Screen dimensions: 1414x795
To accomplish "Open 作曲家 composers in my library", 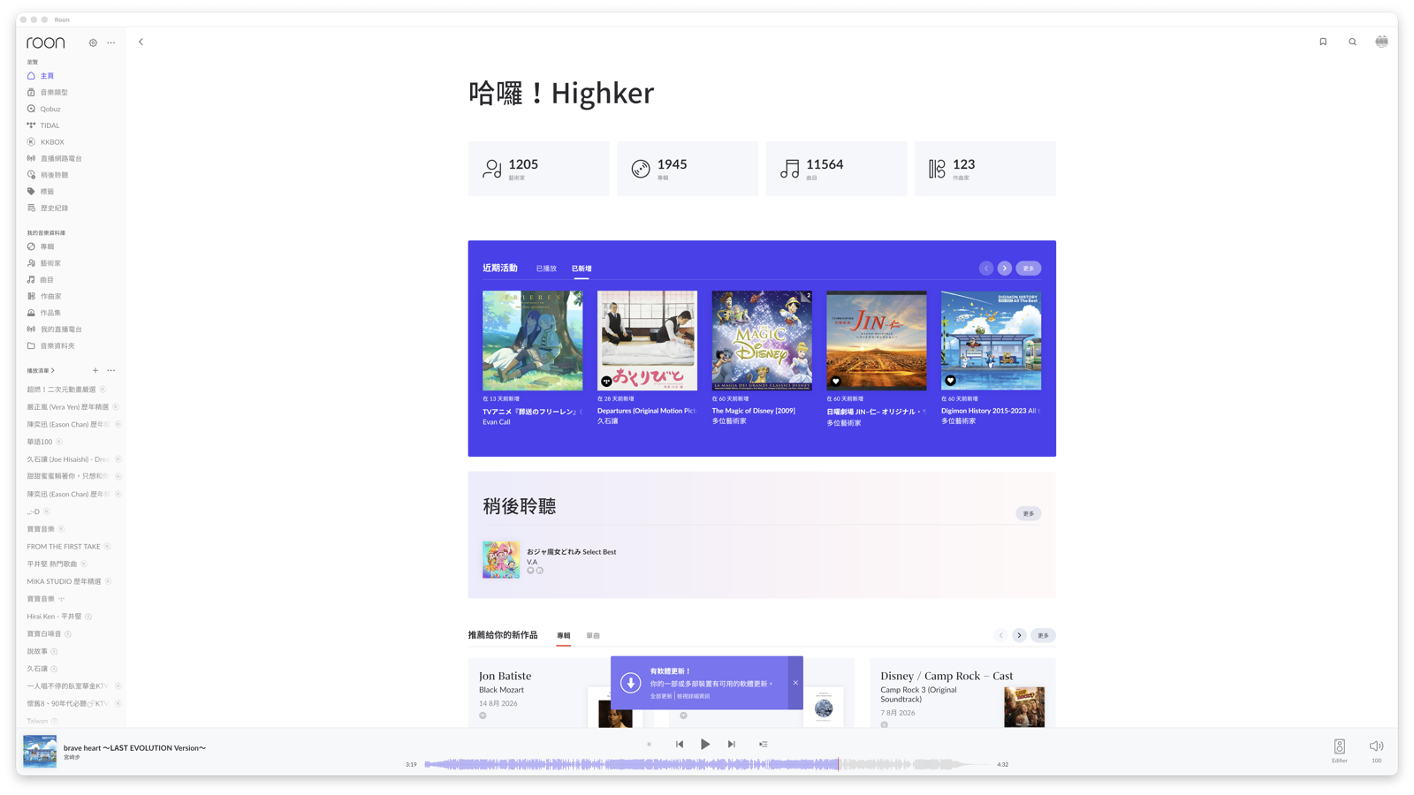I will 50,296.
